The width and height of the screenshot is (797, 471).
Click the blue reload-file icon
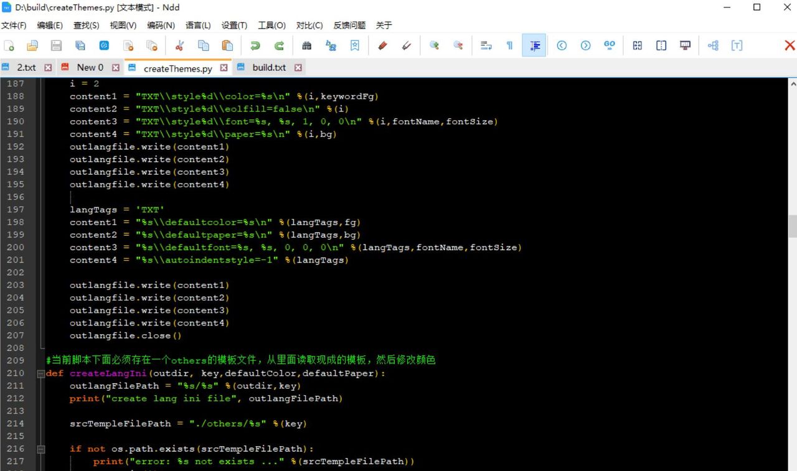click(104, 45)
